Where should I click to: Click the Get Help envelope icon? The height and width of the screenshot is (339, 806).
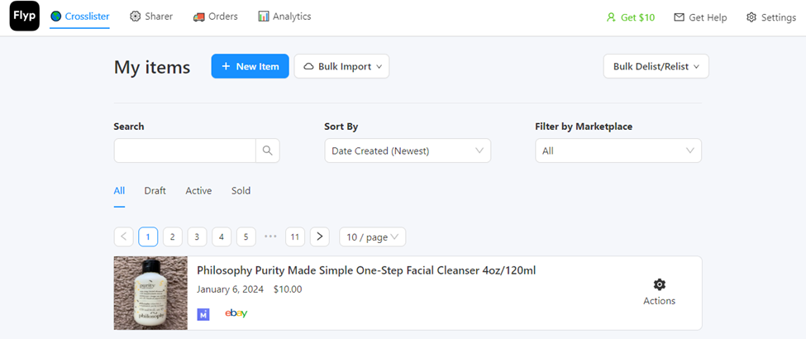coord(679,17)
